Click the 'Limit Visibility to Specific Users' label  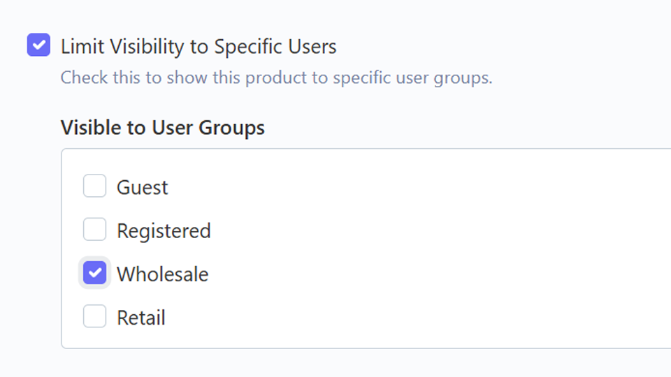(199, 47)
